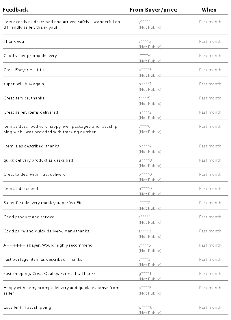This screenshot has width=231, height=320.
Task: Select "Excellent!! Fast shipping!!" feedback text
Action: 28,308
